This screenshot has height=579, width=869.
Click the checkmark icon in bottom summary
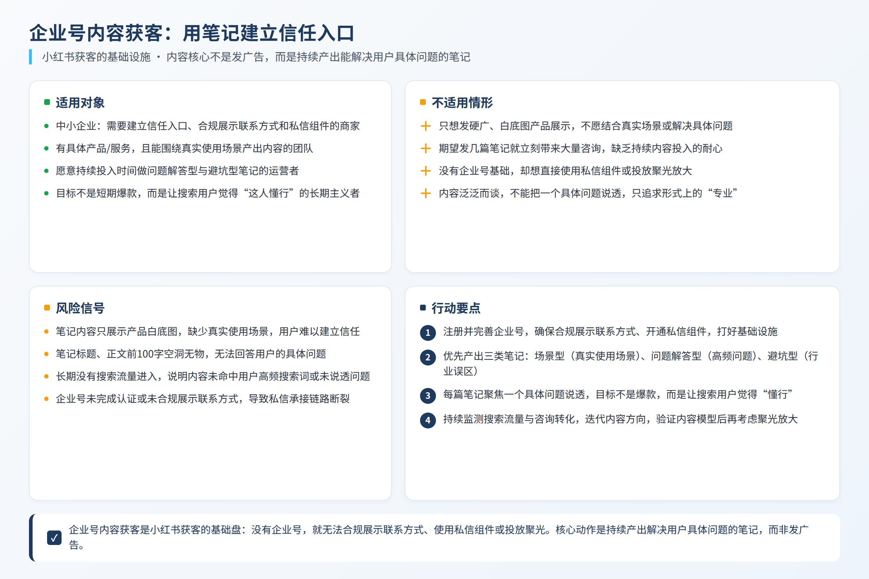pos(54,538)
